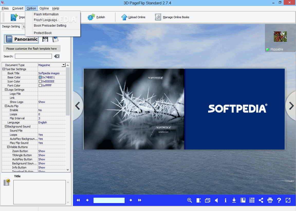Click the tilt angle icon
Image resolution: width=296 pixels, height=211 pixels.
pyautogui.click(x=199, y=200)
